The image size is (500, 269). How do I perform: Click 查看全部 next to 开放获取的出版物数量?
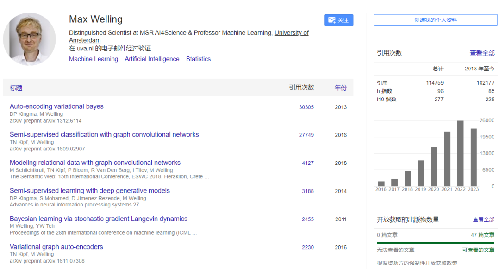click(483, 219)
